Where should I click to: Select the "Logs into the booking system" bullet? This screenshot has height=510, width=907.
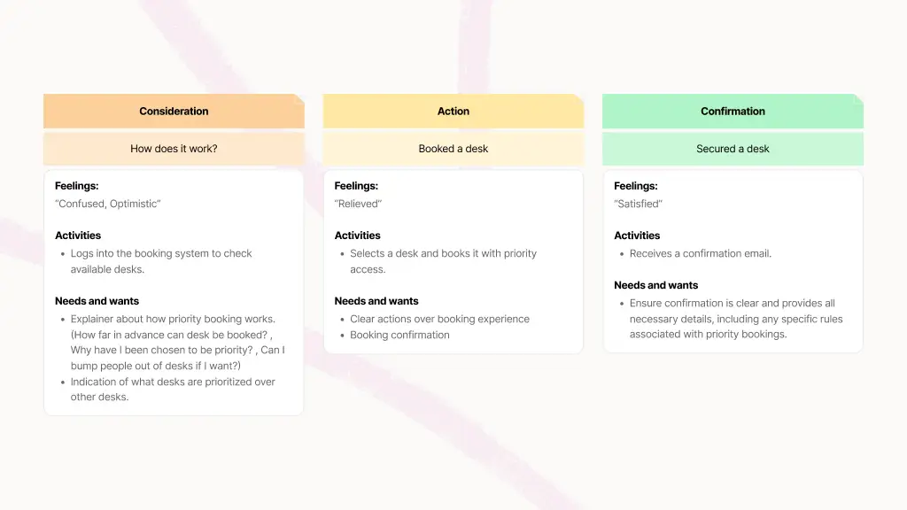click(161, 261)
